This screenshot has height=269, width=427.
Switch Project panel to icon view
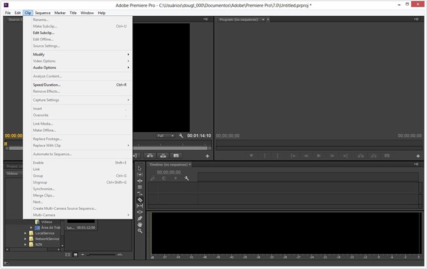click(76, 254)
